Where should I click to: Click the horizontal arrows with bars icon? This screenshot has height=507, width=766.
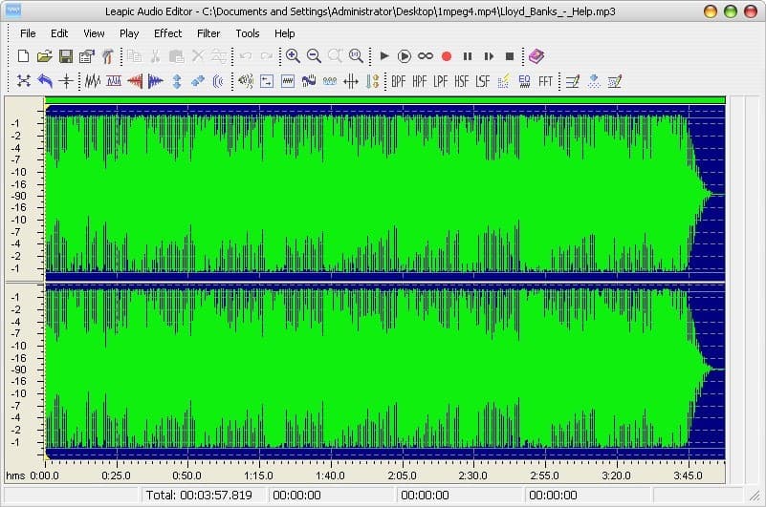(351, 81)
